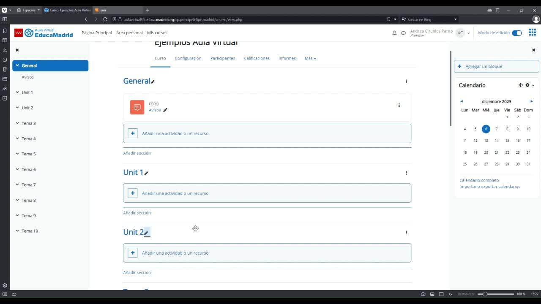Switch to the Participantes tab
This screenshot has width=541, height=304.
click(x=223, y=58)
